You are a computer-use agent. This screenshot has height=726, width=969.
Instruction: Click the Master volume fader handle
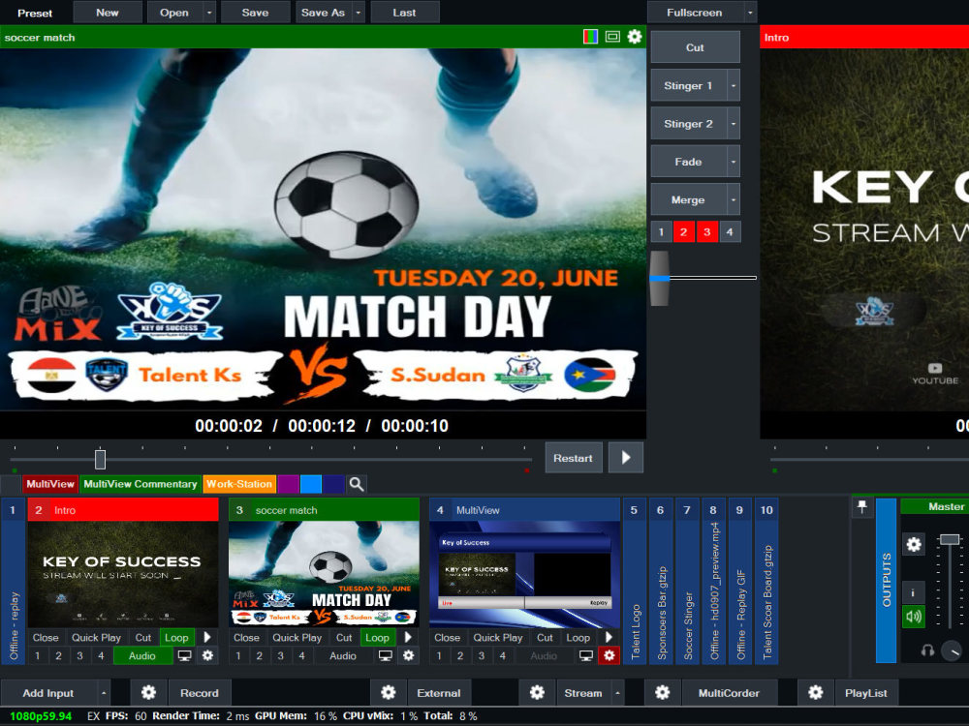(x=949, y=539)
